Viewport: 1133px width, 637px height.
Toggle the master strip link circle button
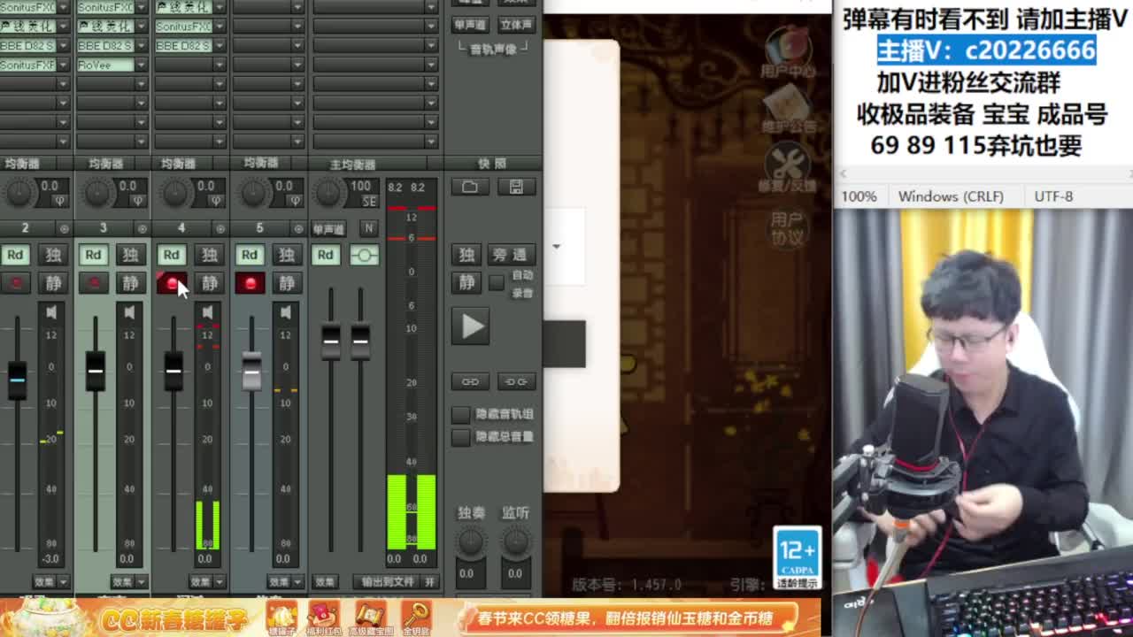point(364,255)
